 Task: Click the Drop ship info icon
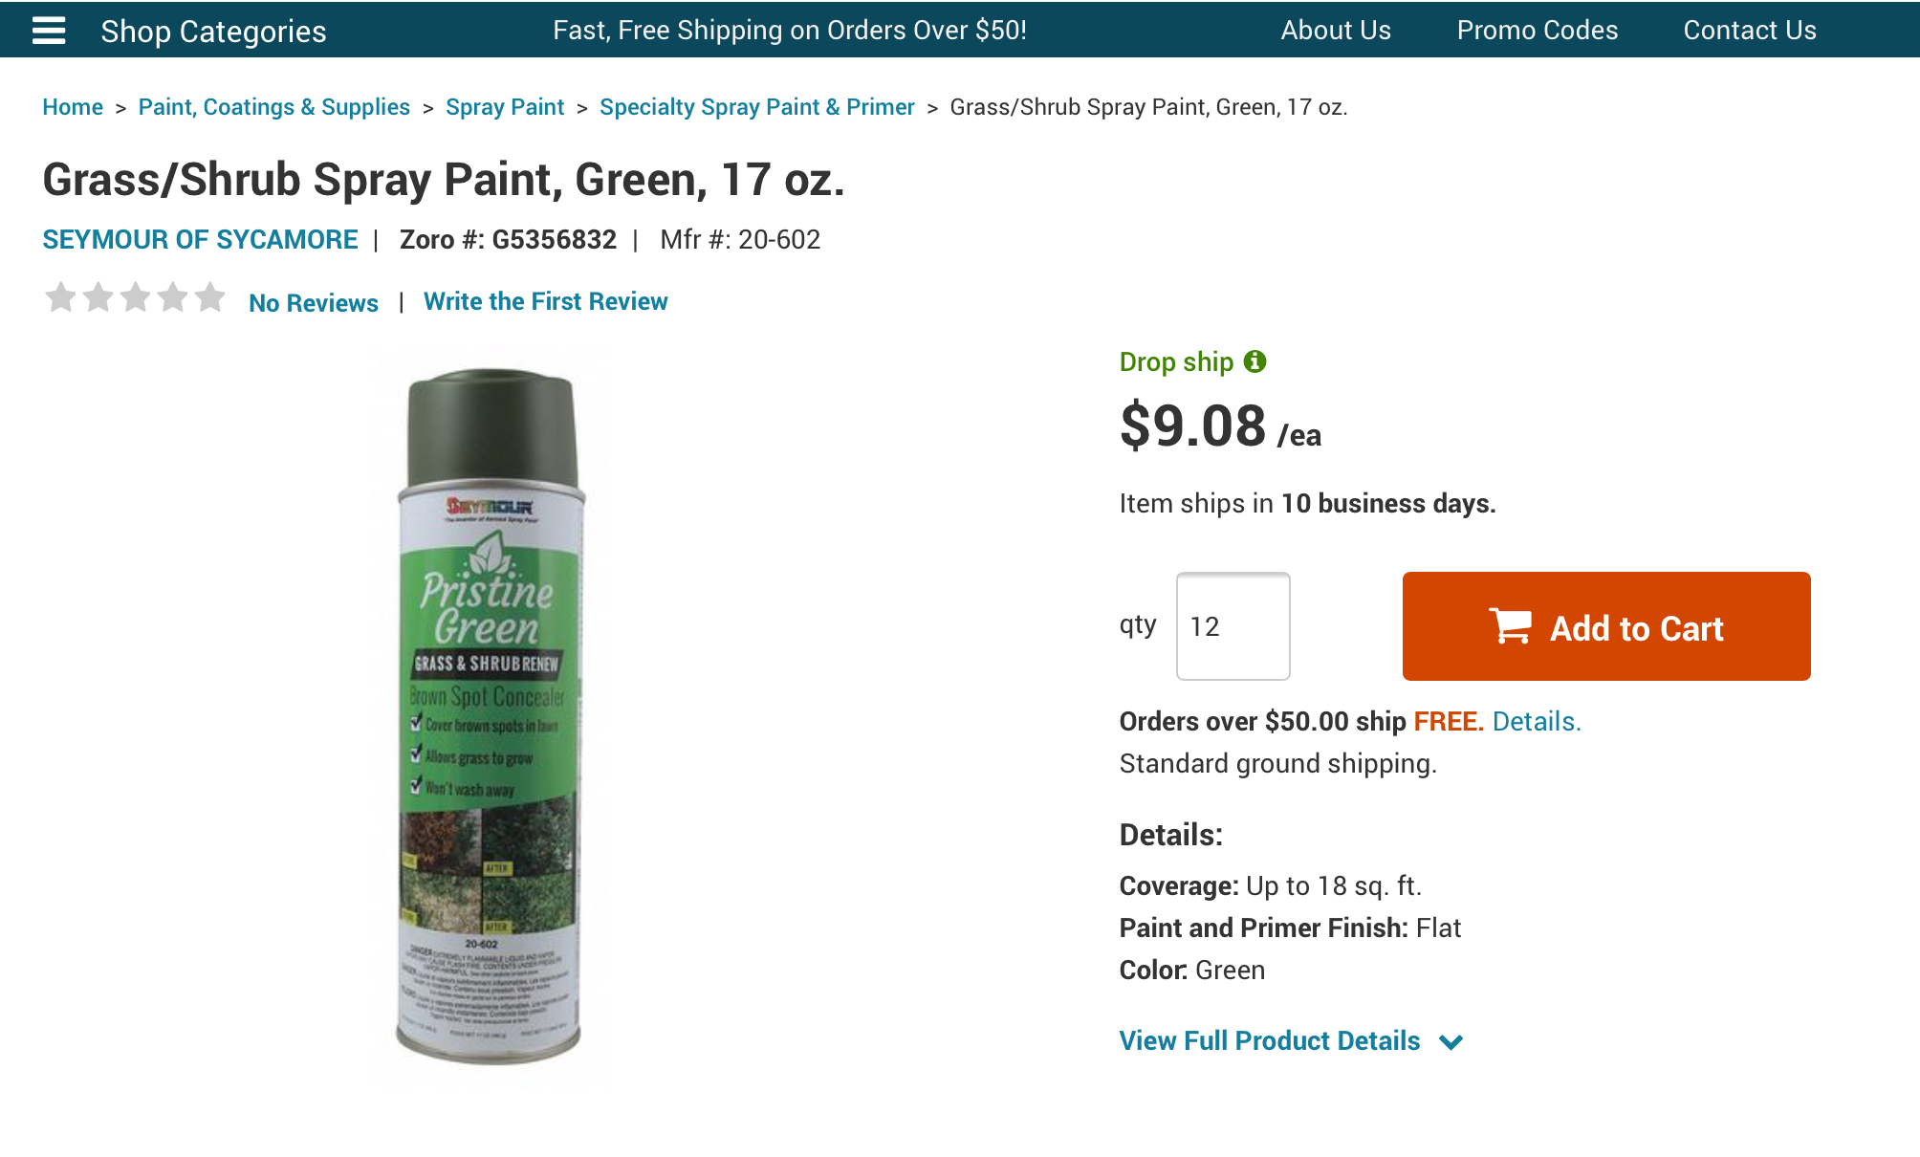tap(1255, 361)
